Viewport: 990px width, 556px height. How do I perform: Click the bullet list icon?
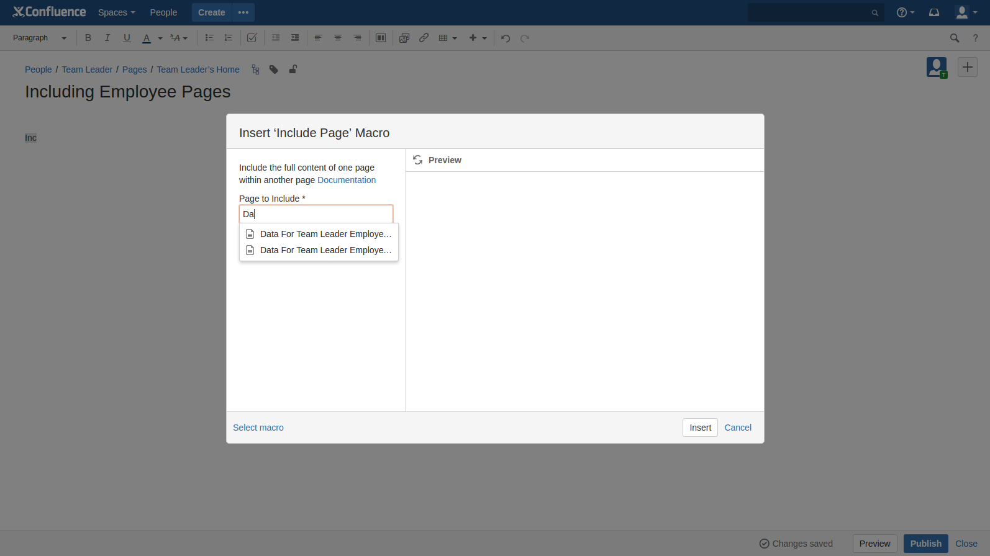(x=209, y=38)
